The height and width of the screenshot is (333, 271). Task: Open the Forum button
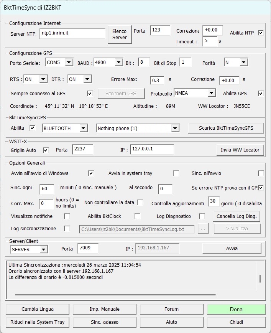click(x=171, y=309)
